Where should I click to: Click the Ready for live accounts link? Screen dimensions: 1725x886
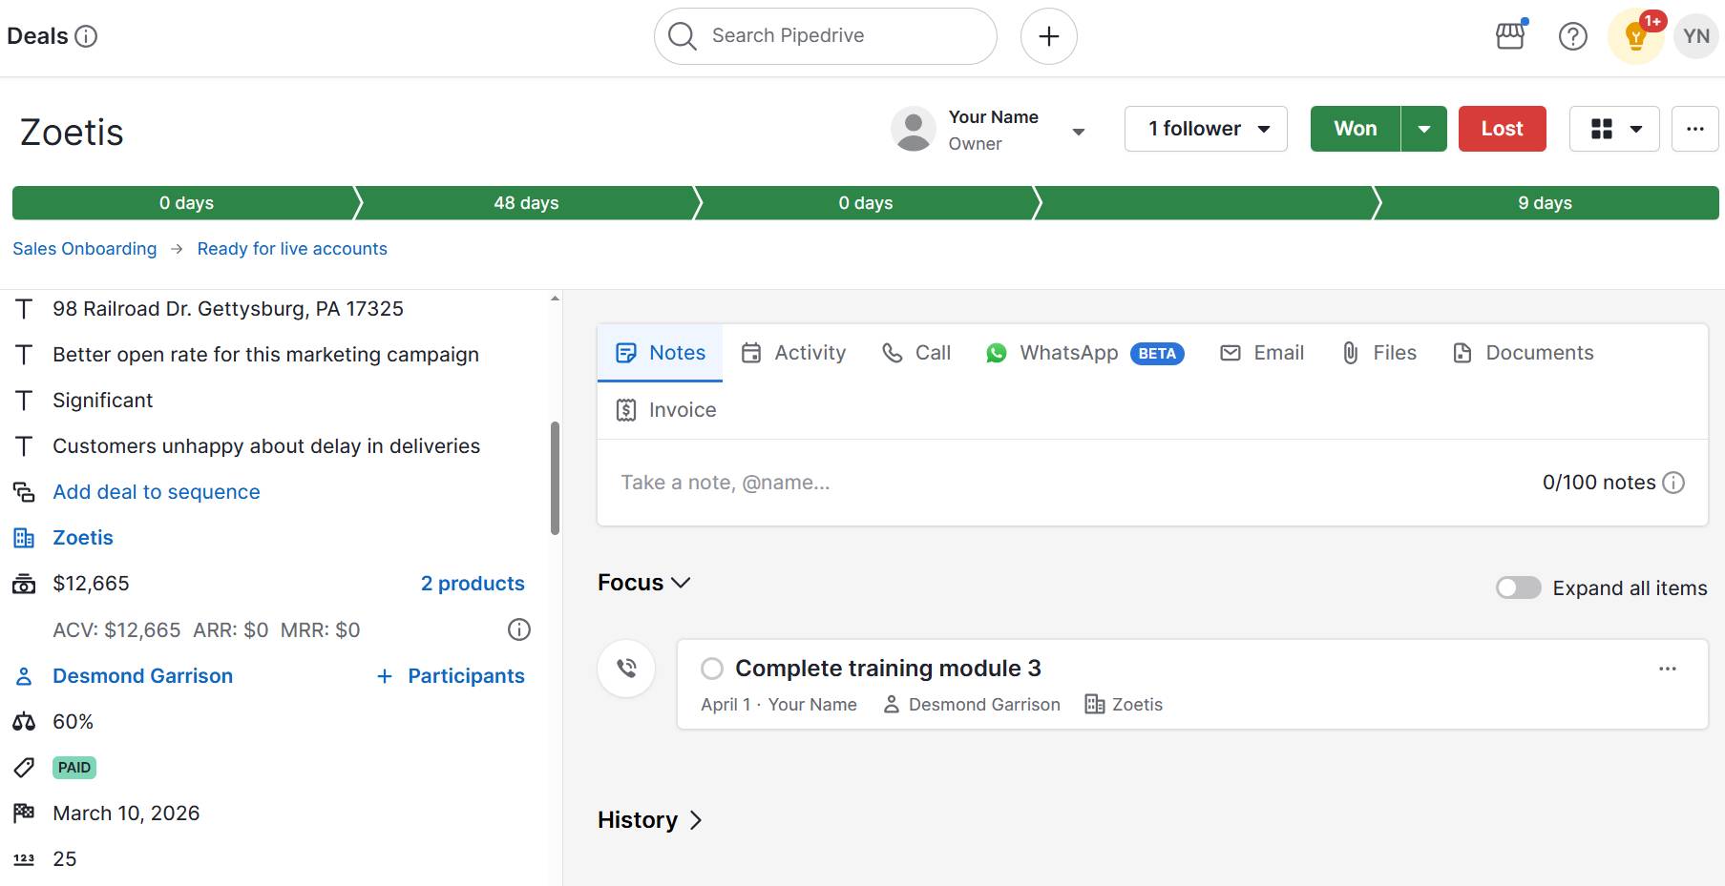(x=292, y=249)
